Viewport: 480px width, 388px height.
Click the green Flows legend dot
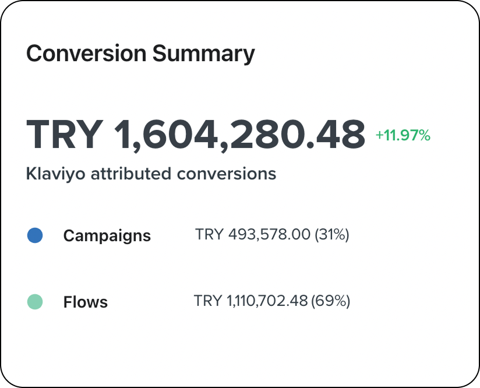pos(35,302)
